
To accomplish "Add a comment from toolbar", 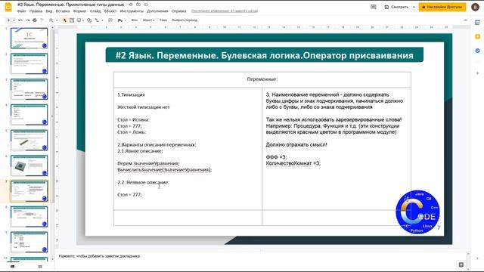I will point(110,20).
